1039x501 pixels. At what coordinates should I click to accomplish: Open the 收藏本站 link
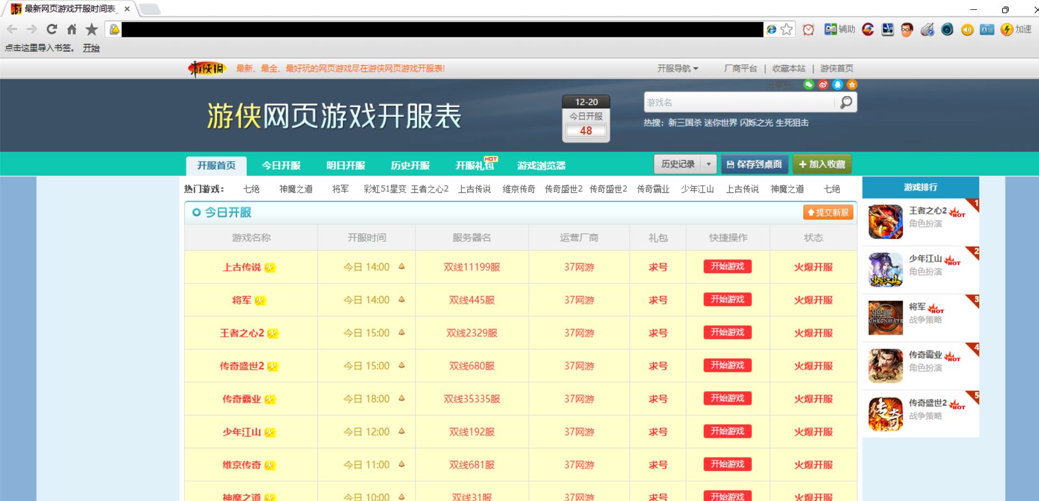pos(788,69)
